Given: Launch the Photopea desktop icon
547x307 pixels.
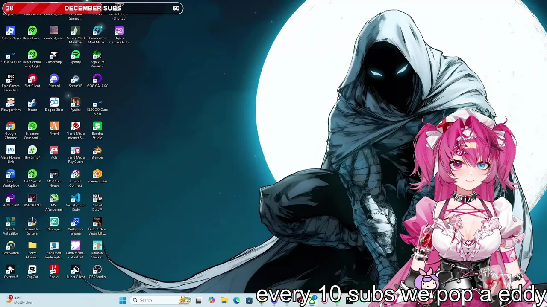Looking at the screenshot, I should pos(54,224).
